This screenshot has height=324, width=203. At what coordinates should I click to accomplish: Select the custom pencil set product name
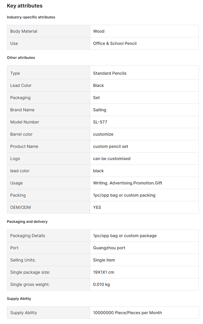click(111, 146)
